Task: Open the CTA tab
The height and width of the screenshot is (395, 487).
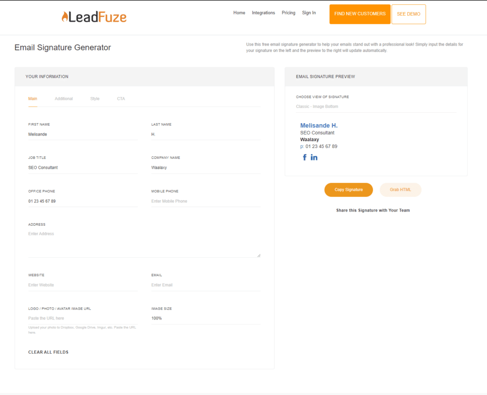Action: click(x=121, y=99)
